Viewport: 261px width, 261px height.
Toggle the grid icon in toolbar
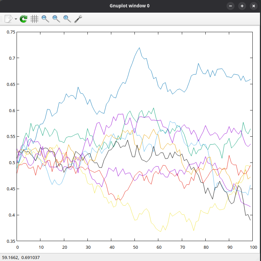[34, 19]
